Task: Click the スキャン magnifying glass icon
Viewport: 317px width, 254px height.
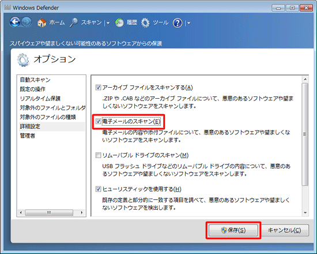Action: [74, 23]
